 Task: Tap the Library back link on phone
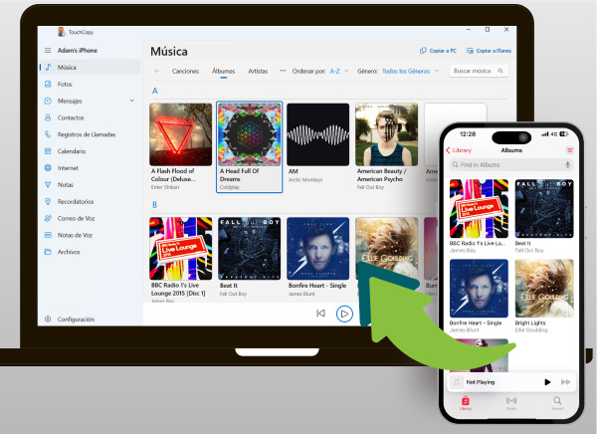[459, 150]
